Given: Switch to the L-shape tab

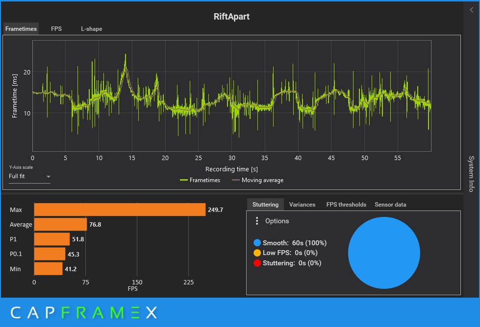Looking at the screenshot, I should pyautogui.click(x=92, y=29).
